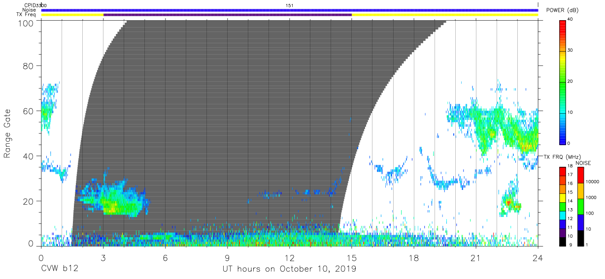Click the red 17–18 MHz swatch in TX FRQ scale
Image resolution: width=605 pixels, height=279 pixels.
[x=563, y=172]
